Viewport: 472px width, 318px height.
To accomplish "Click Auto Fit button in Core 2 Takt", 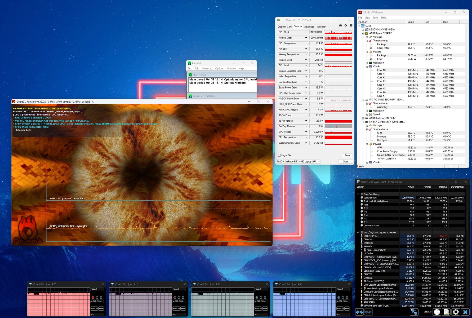I will coord(258,308).
